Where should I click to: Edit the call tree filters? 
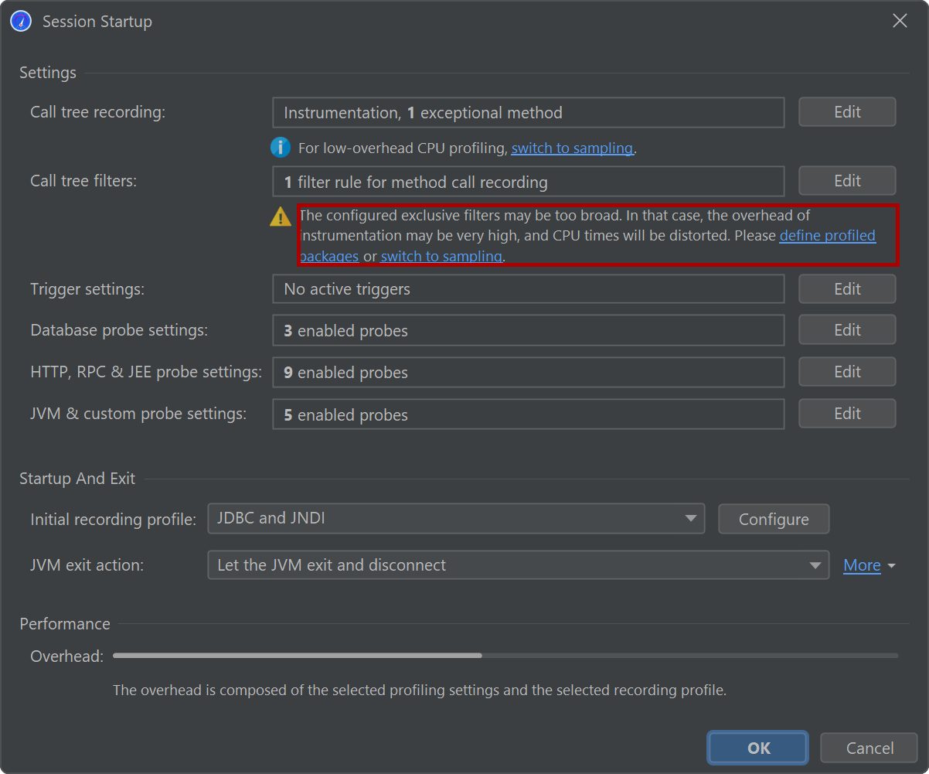(846, 181)
